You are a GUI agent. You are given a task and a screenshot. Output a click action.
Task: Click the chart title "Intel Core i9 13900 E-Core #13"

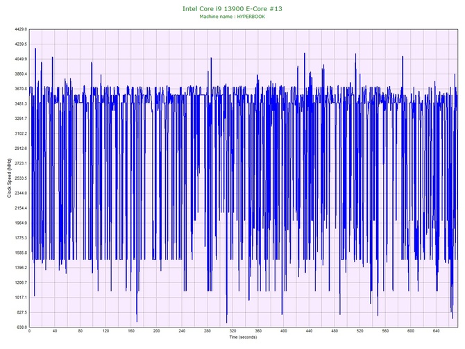[x=232, y=8]
